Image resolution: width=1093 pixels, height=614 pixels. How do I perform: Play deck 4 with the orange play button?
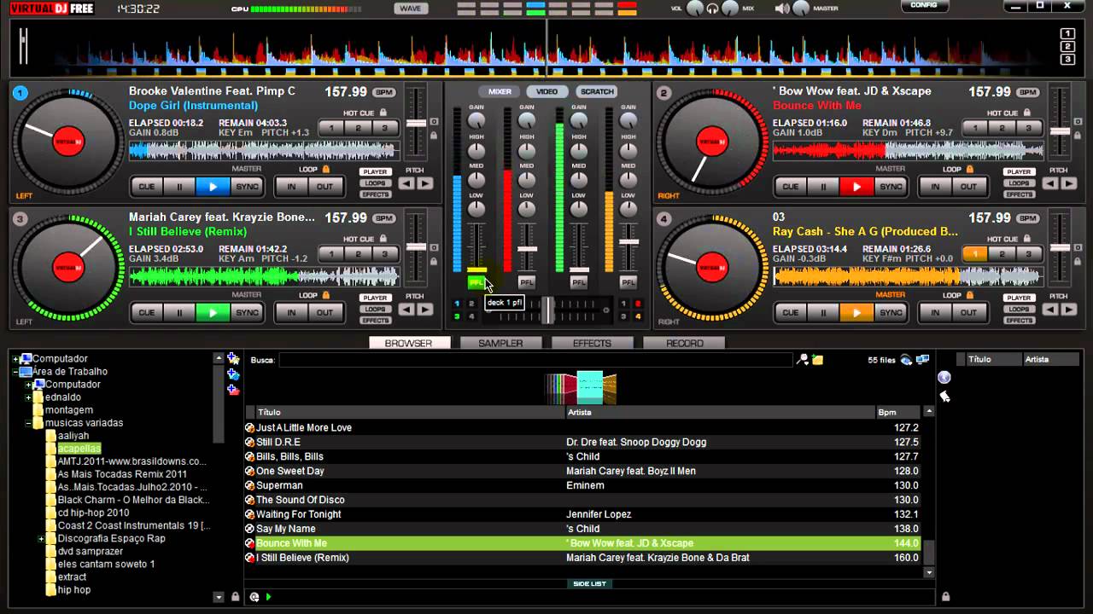pyautogui.click(x=856, y=313)
